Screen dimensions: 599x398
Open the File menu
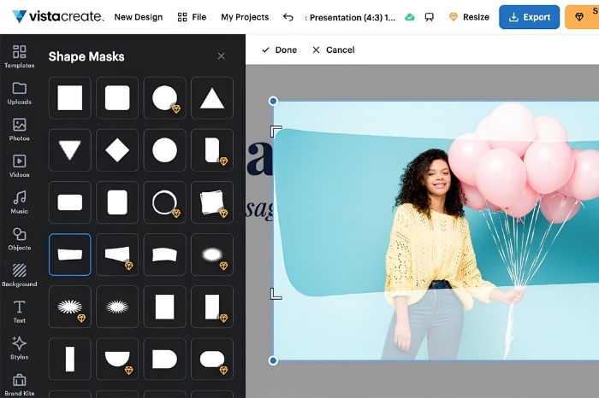(x=192, y=17)
